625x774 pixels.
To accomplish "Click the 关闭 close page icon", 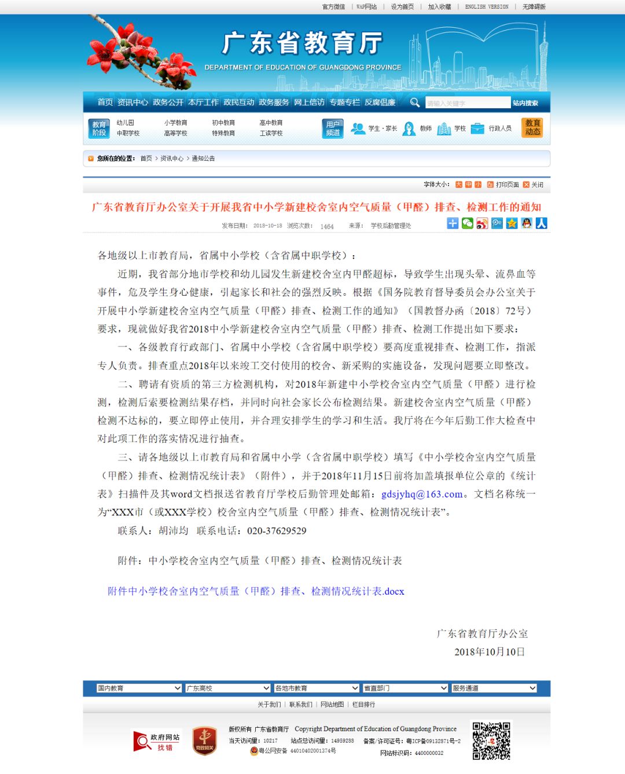I will coord(525,185).
